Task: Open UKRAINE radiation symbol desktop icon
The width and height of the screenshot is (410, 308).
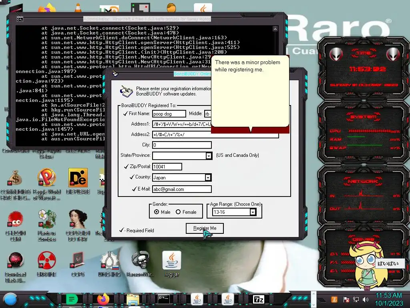Action: click(x=46, y=264)
